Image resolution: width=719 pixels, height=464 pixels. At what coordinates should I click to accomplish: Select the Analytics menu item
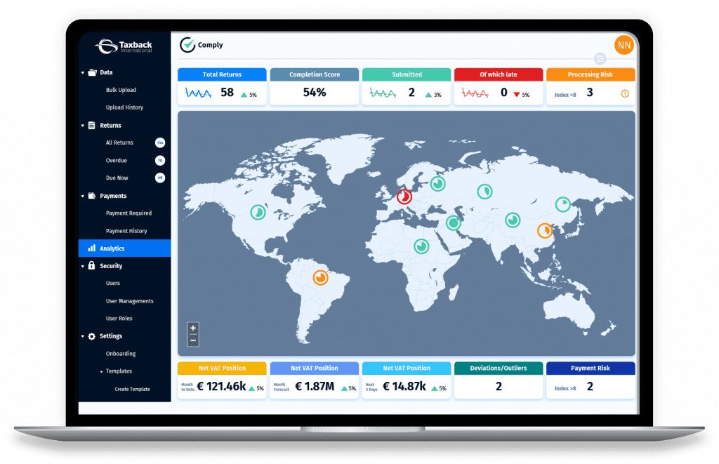[125, 248]
